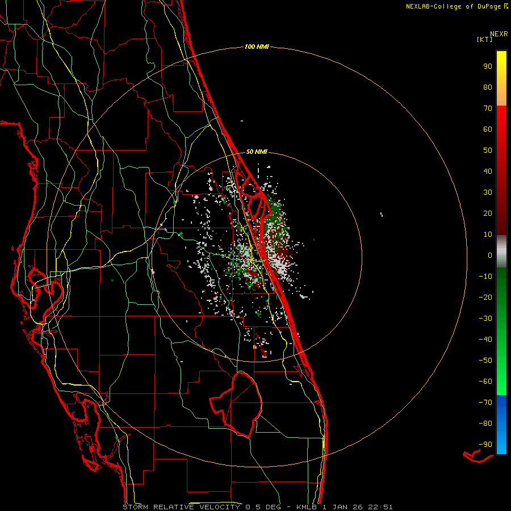Click the 40 value on the velocity scale

click(x=488, y=171)
